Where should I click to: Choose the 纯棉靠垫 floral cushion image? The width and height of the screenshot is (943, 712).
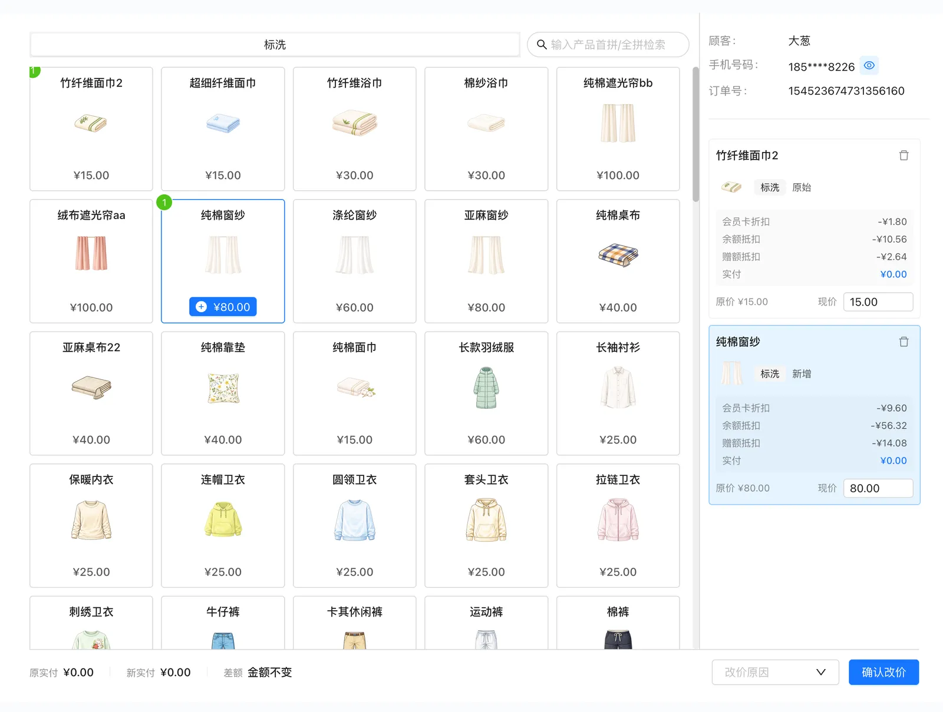point(223,388)
